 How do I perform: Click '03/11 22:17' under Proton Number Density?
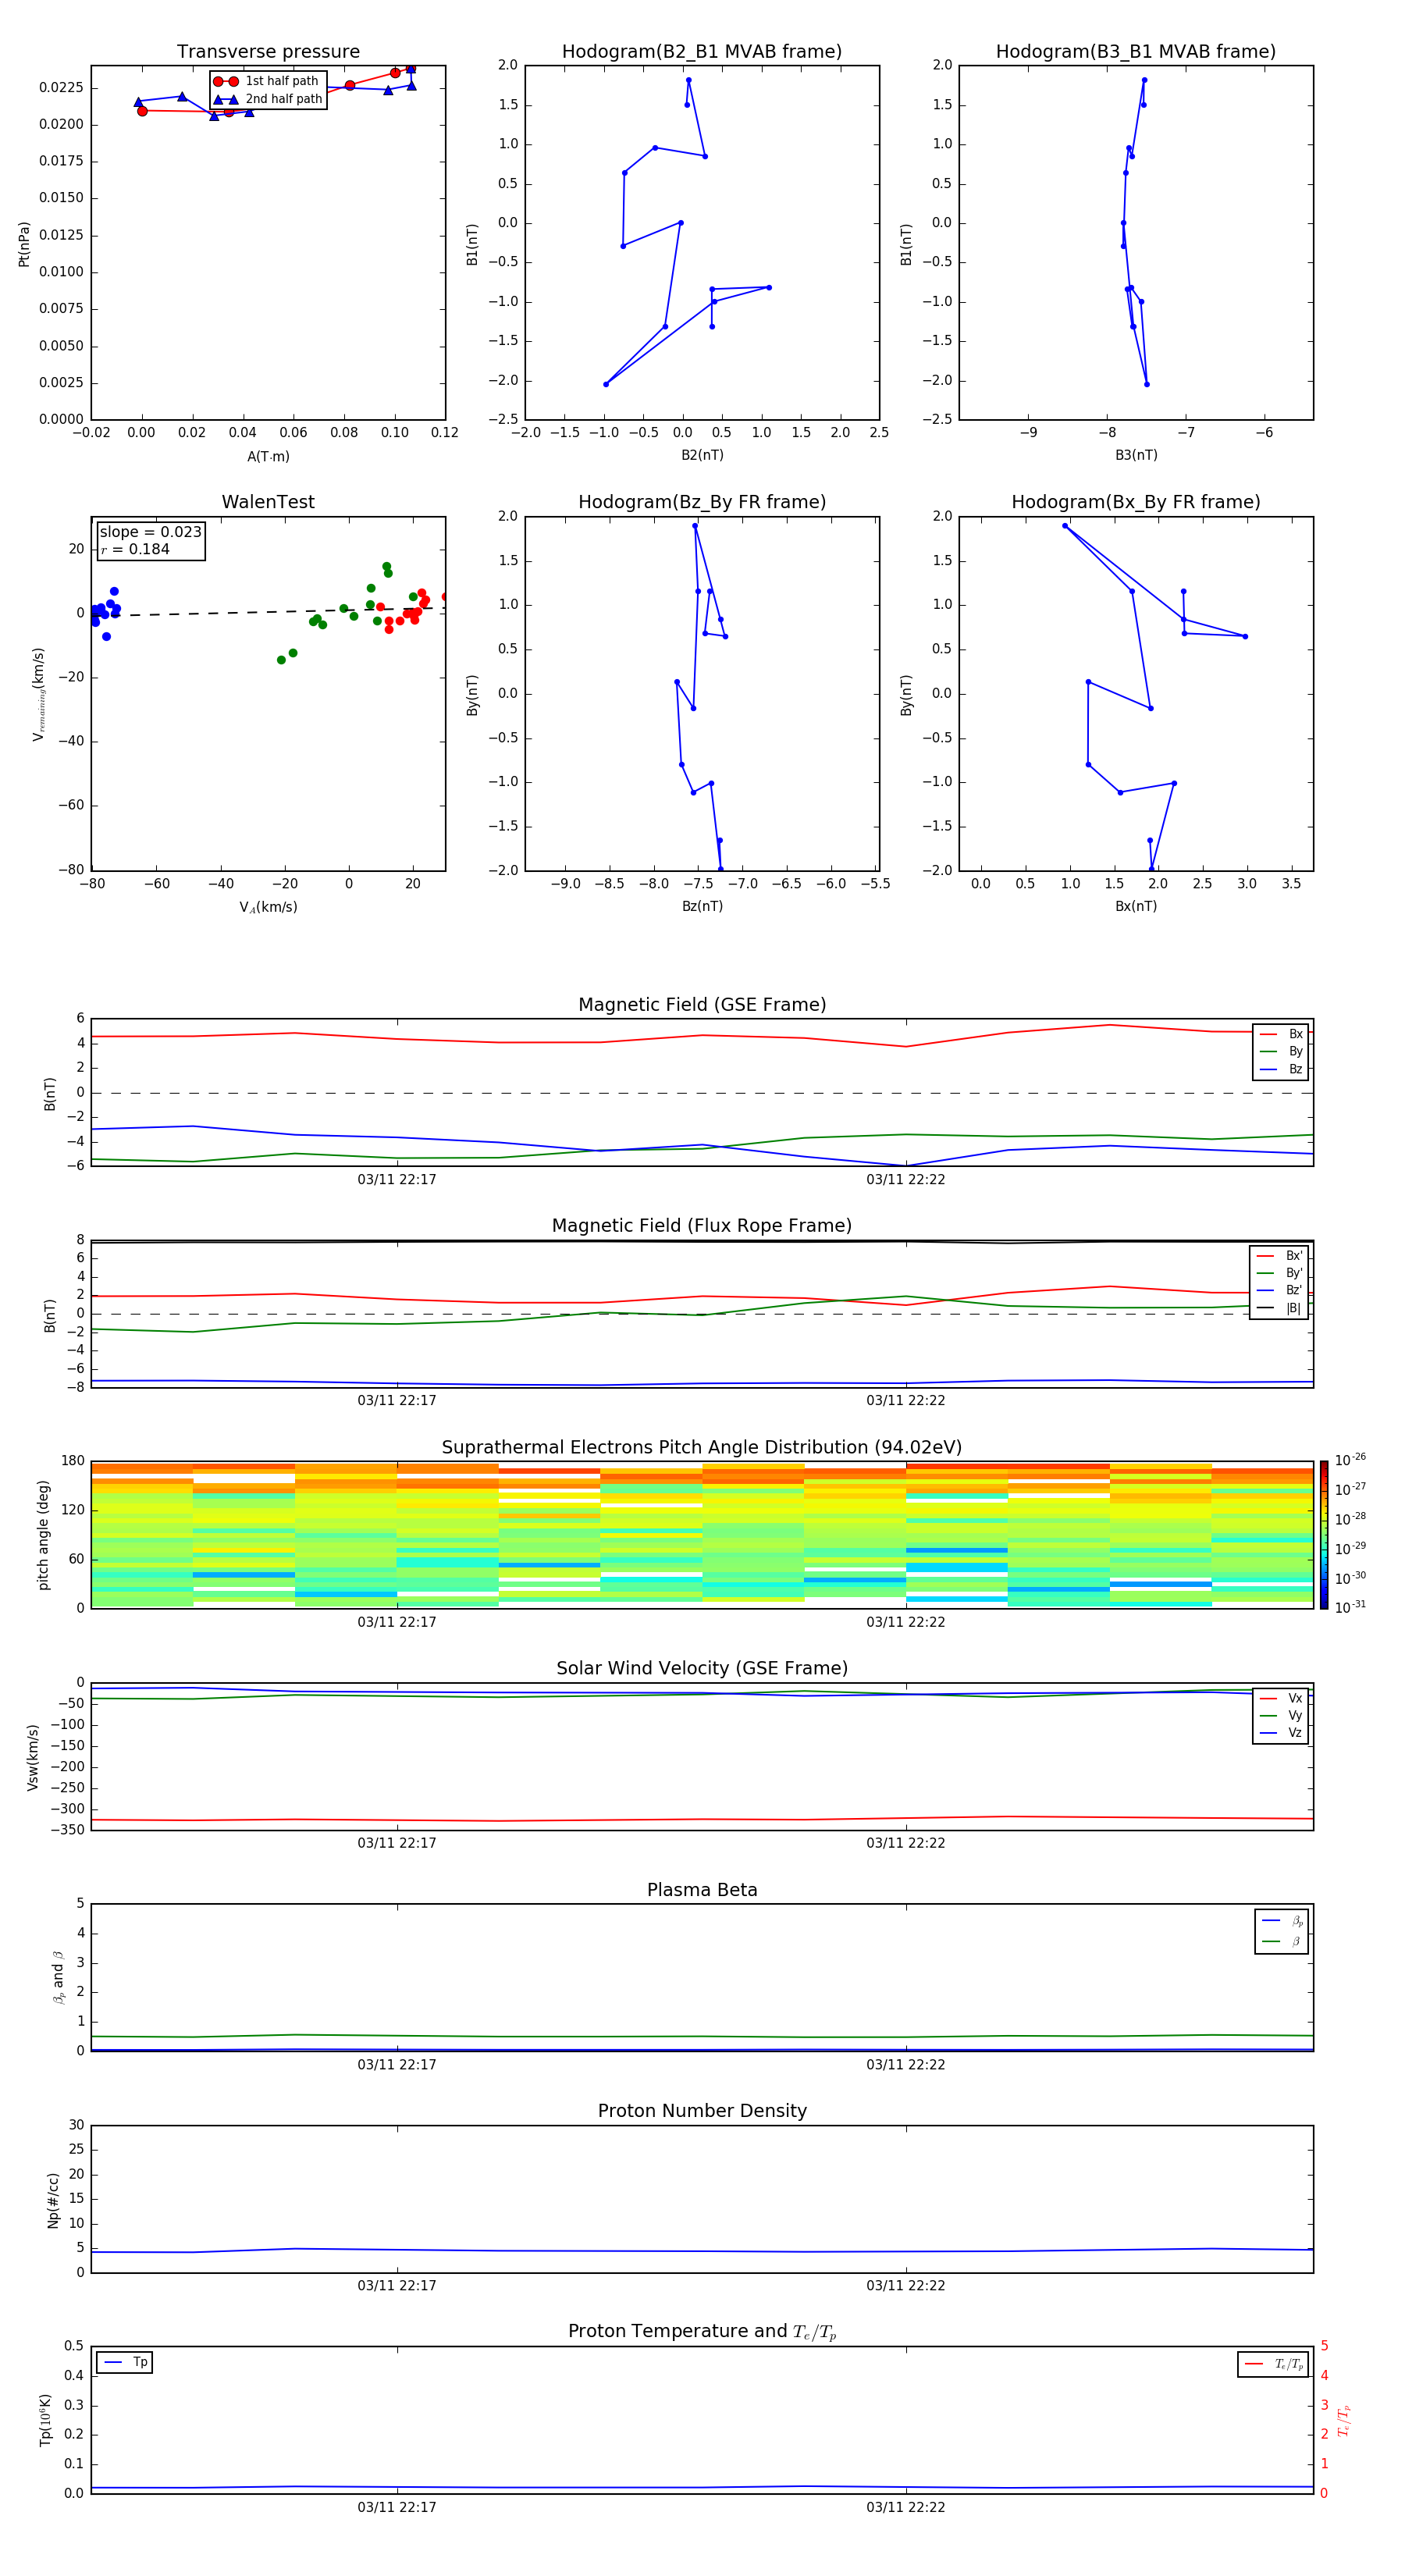[397, 2287]
